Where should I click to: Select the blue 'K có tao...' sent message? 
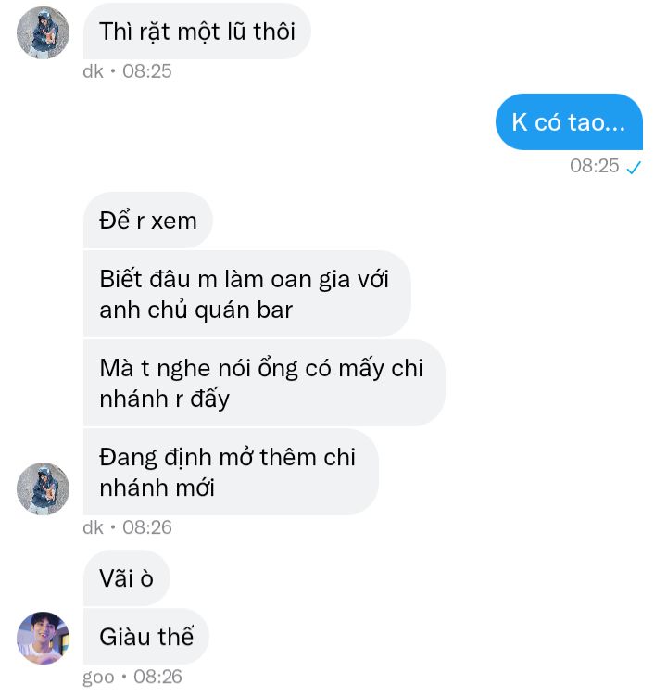coord(569,121)
